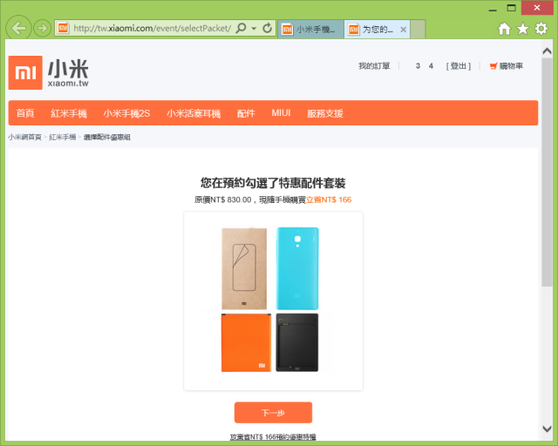Open MIUI navigation item
The image size is (558, 446).
pos(281,112)
